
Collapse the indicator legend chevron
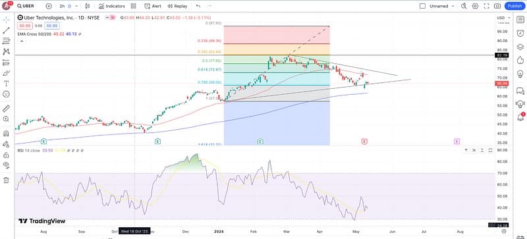click(22, 41)
